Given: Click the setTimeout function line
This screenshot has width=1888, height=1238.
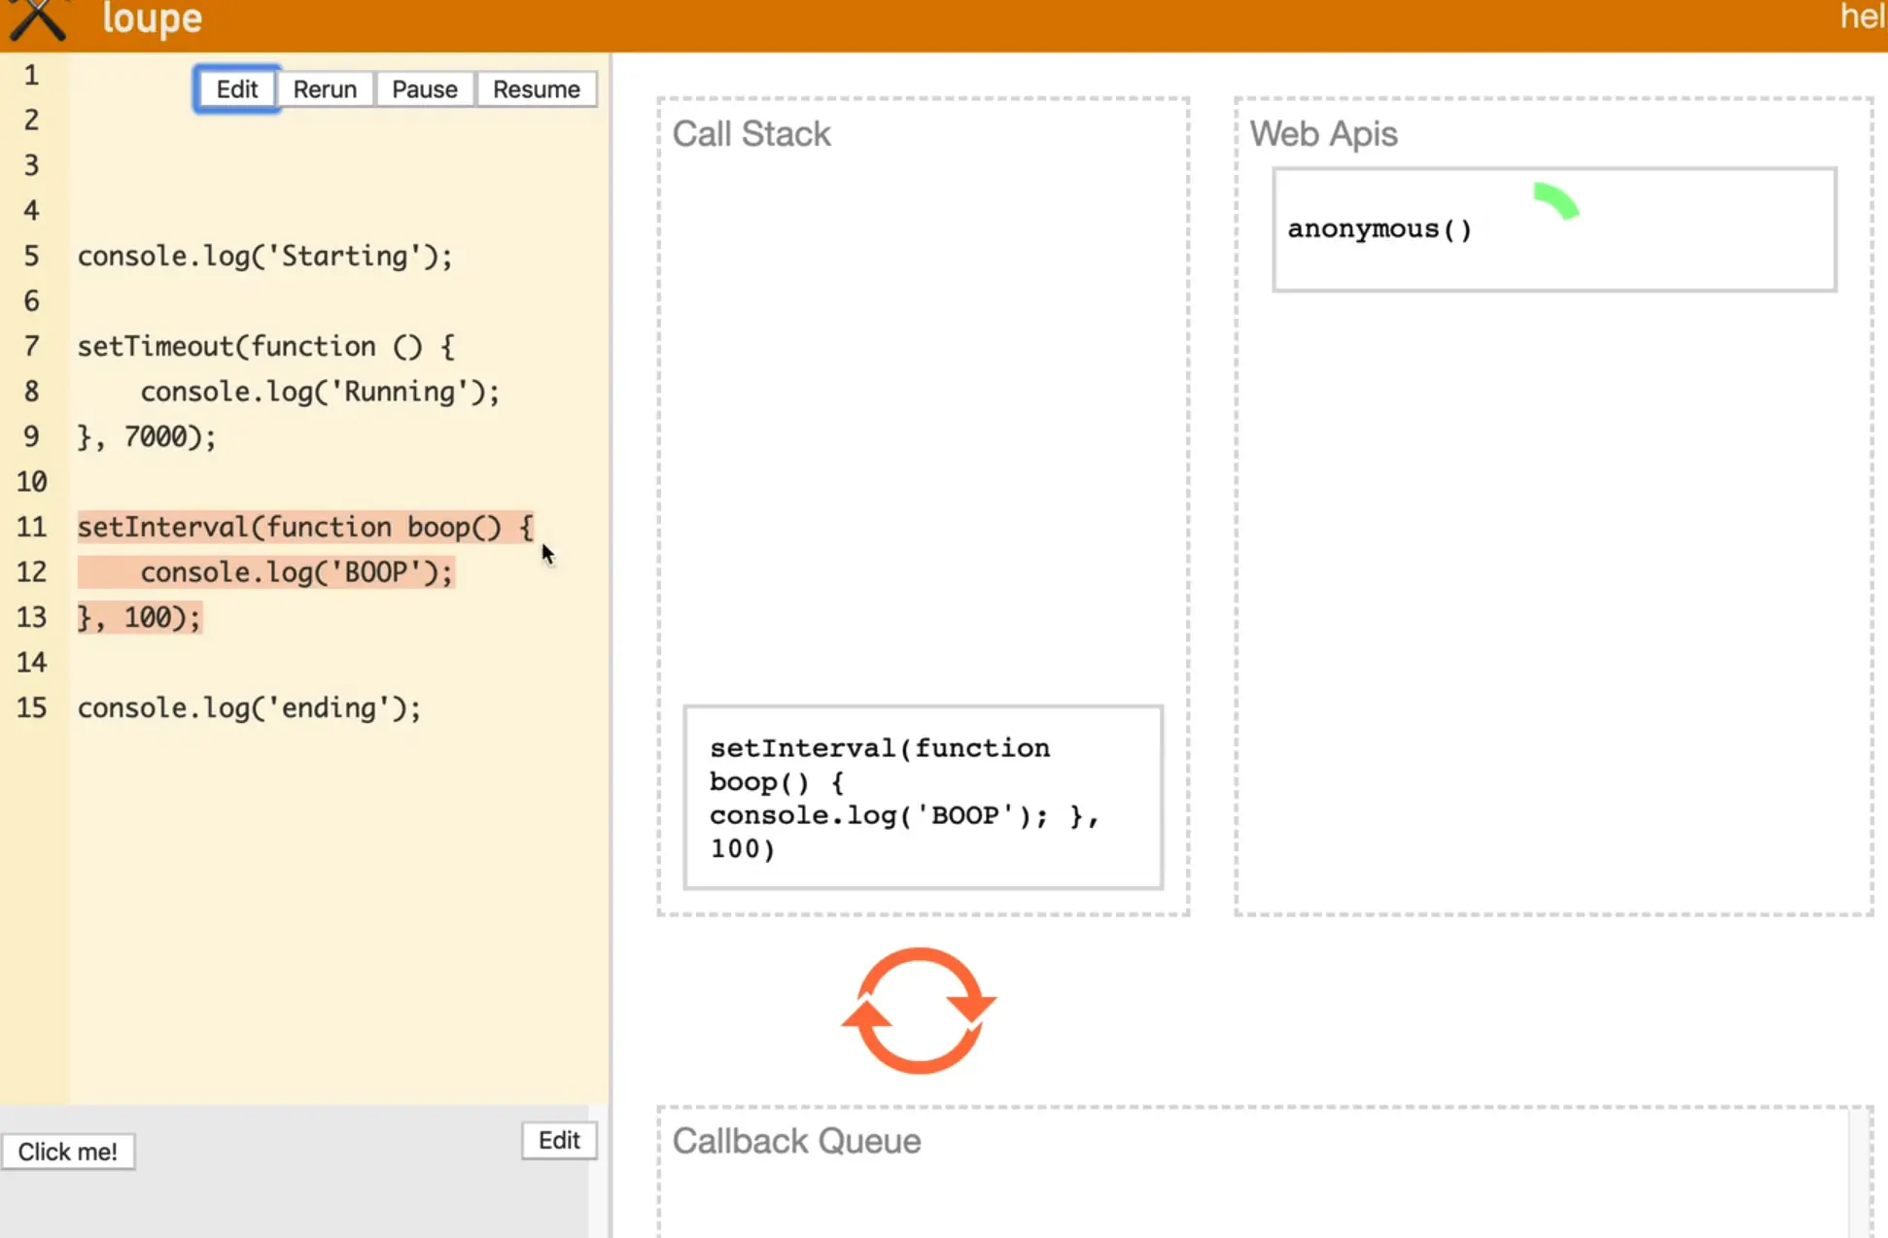Looking at the screenshot, I should (x=264, y=347).
